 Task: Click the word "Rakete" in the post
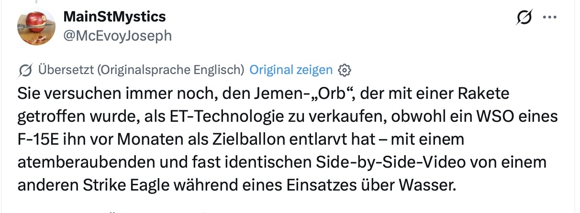pyautogui.click(x=485, y=93)
